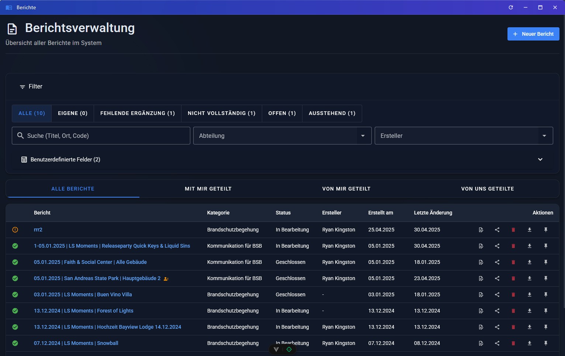Click the Kategorie column header
Viewport: 565px width, 356px height.
tap(218, 213)
